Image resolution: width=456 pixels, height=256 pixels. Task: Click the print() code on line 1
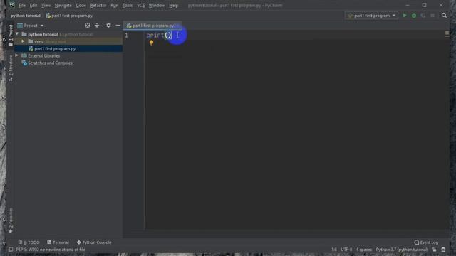tap(159, 36)
